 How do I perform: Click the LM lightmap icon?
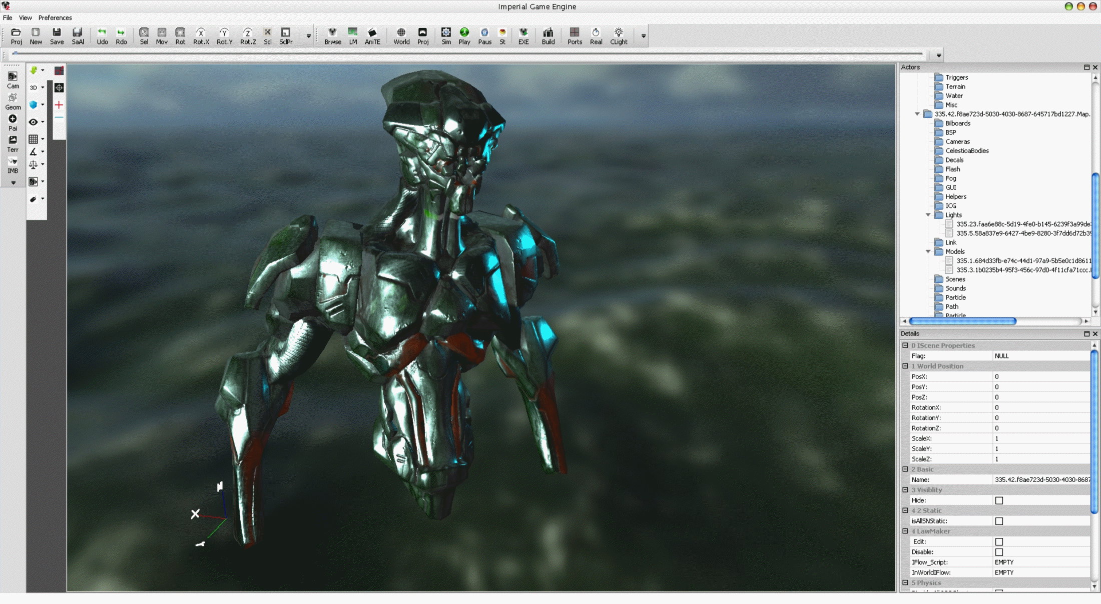353,36
